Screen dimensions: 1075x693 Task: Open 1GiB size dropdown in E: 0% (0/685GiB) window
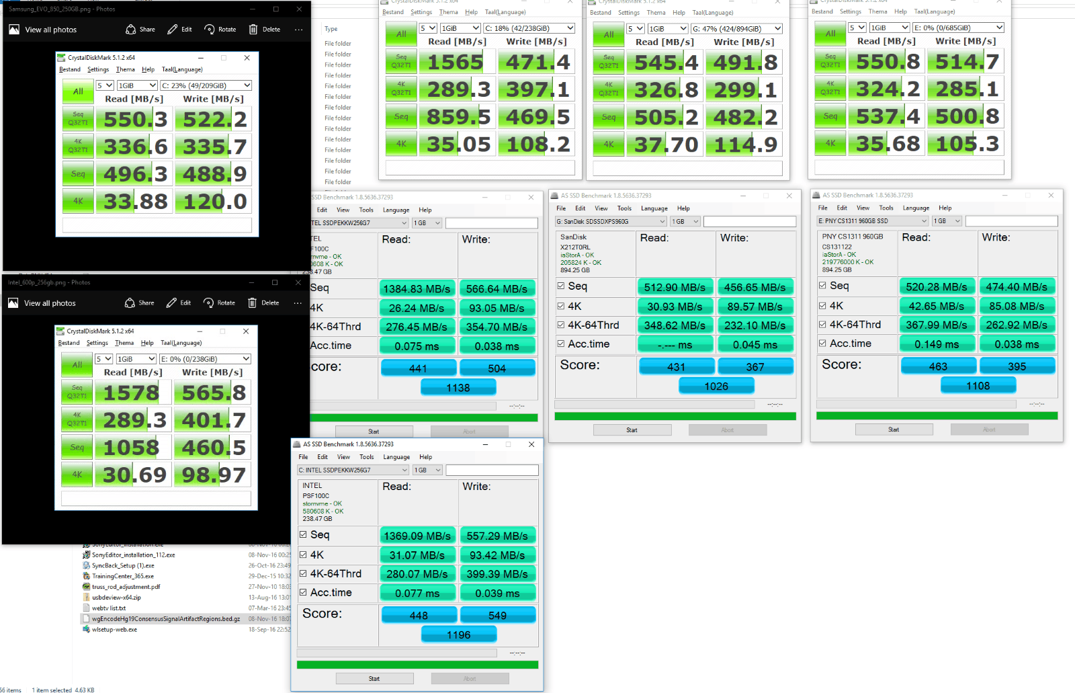(890, 28)
